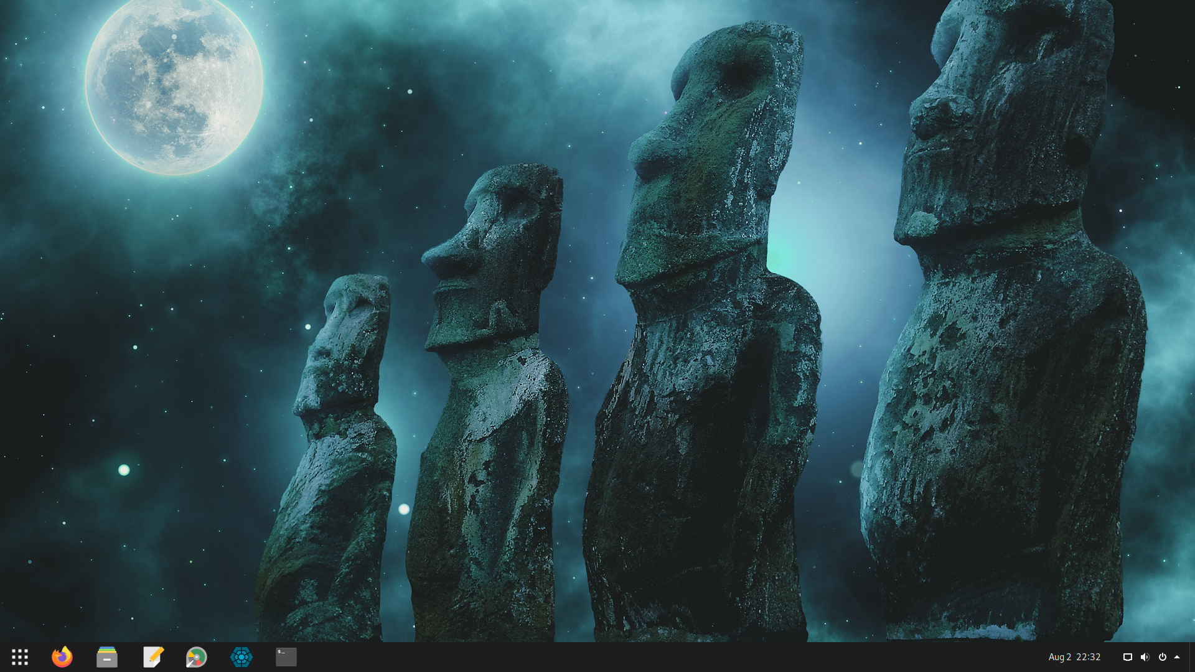Click the display/screen tray icon
This screenshot has height=672, width=1195.
click(x=1127, y=657)
